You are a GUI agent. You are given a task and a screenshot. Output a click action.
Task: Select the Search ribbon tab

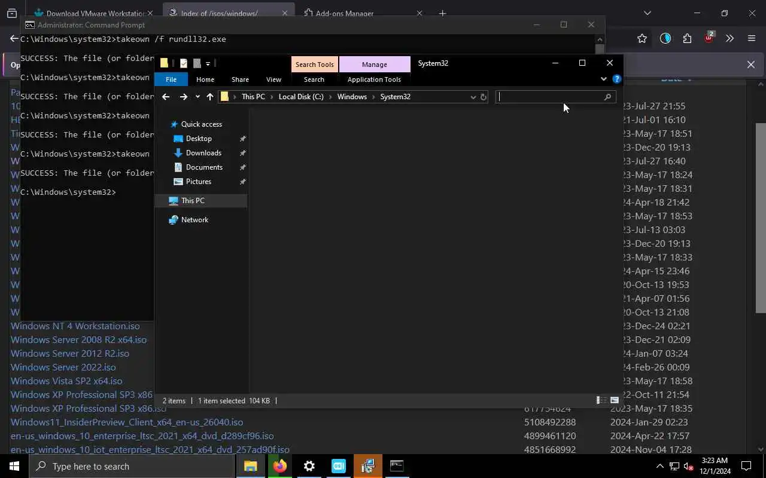pyautogui.click(x=314, y=79)
